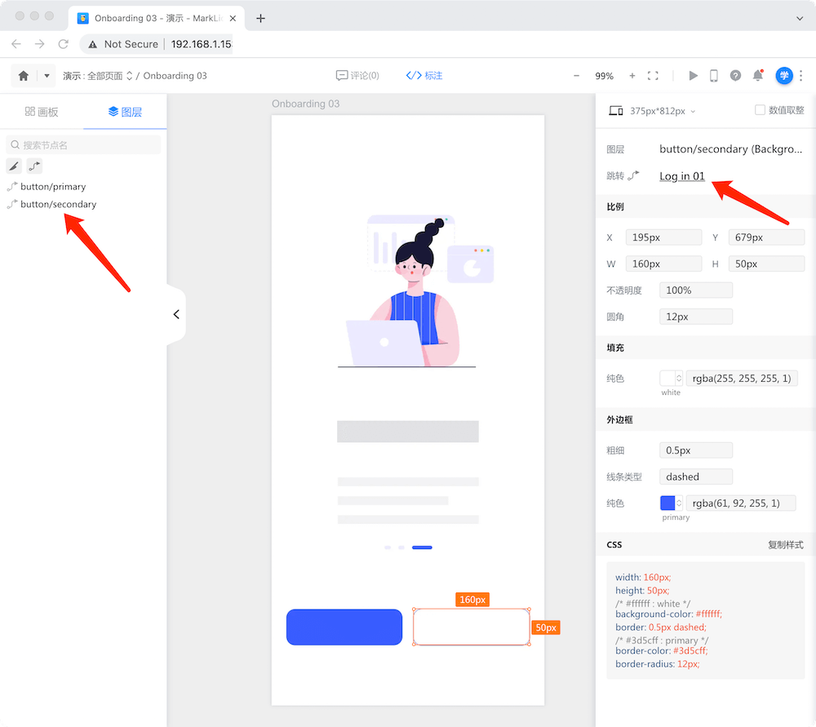Enable the 数值取整 checkbox
816x727 pixels.
[x=760, y=110]
